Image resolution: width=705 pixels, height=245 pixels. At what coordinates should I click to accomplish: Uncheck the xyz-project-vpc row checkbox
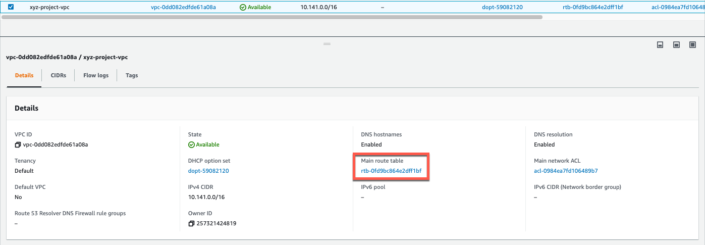click(11, 7)
